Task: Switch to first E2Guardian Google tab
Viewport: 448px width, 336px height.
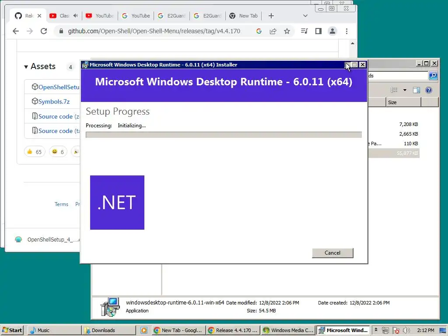Action: pyautogui.click(x=171, y=16)
